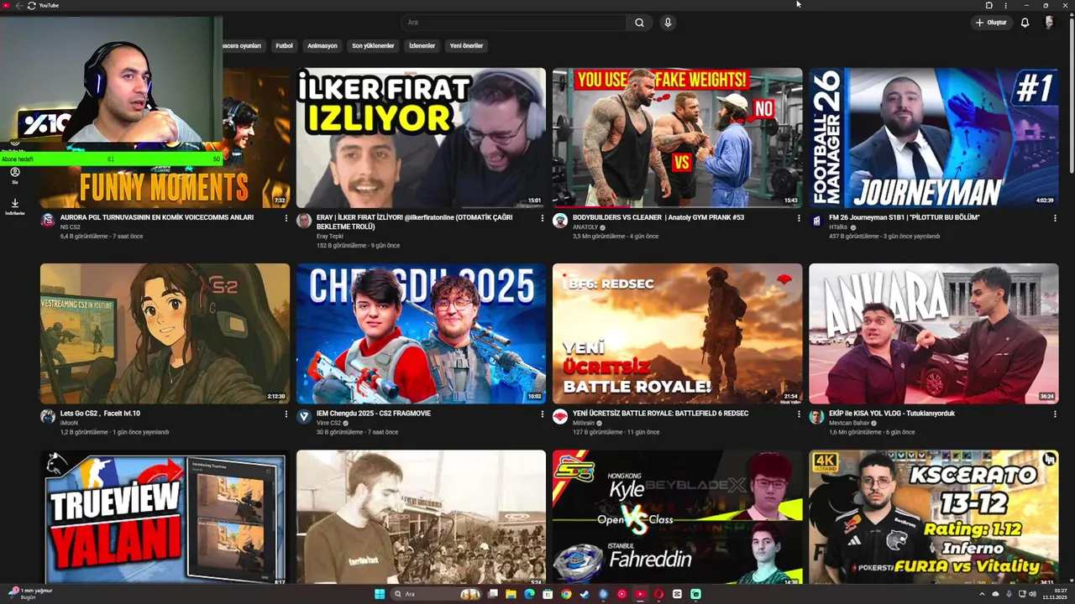Open the account avatar menu at the top right
This screenshot has width=1075, height=604.
pos(1049,23)
